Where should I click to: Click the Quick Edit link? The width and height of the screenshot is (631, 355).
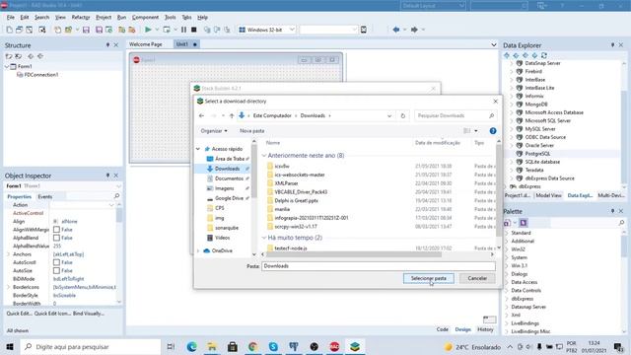20,314
